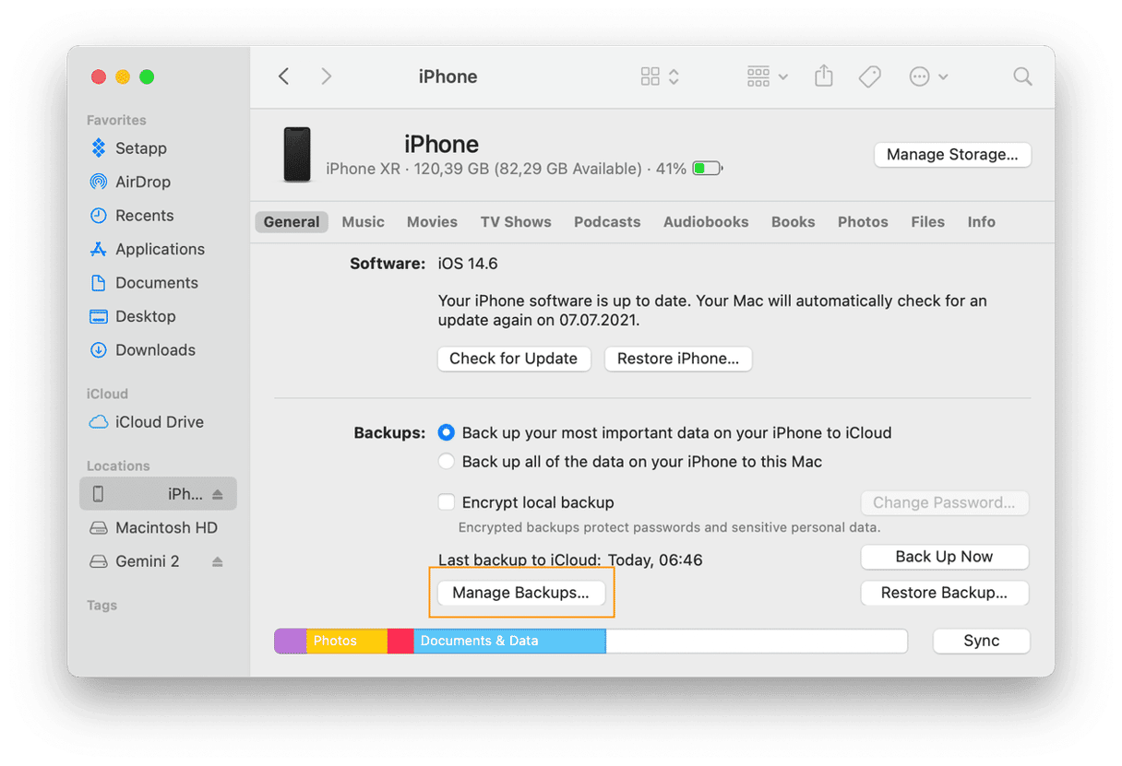Switch to the Files tab

point(927,222)
